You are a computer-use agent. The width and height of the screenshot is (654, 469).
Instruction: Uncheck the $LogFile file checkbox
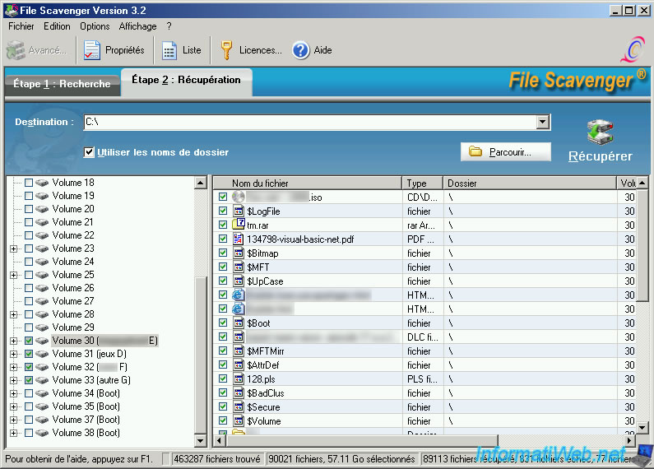tap(223, 211)
